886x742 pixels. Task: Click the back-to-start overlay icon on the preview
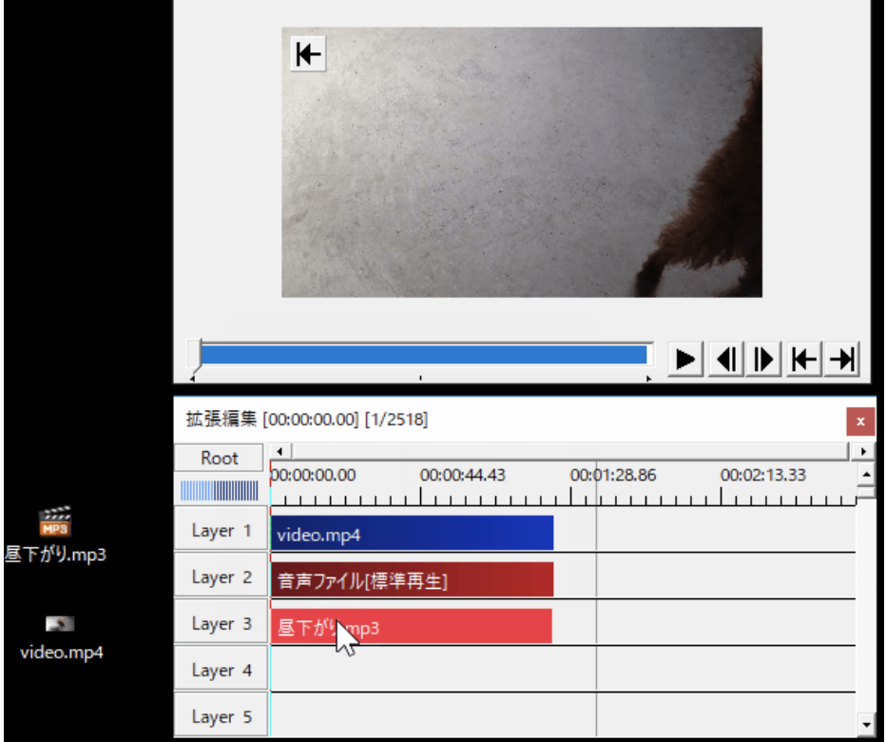point(306,54)
